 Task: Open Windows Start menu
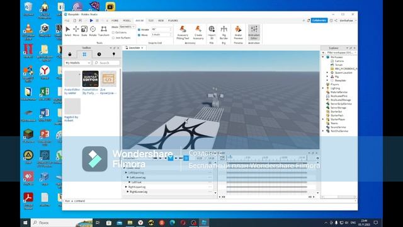[x=25, y=223]
